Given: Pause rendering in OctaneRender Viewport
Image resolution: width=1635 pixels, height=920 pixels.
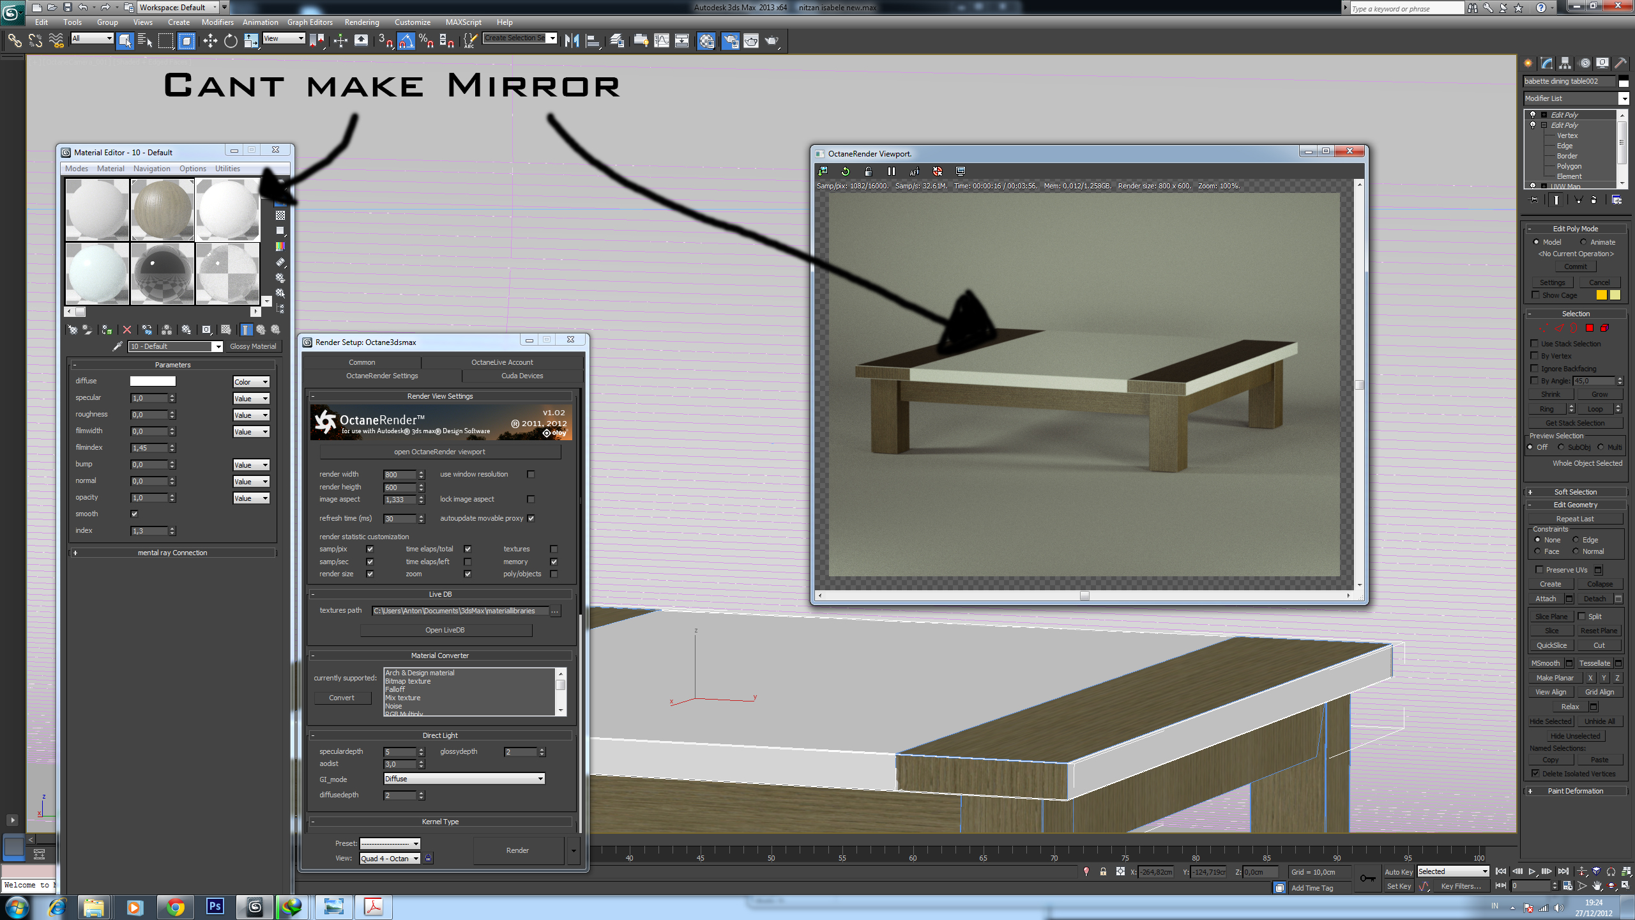Looking at the screenshot, I should (x=891, y=171).
